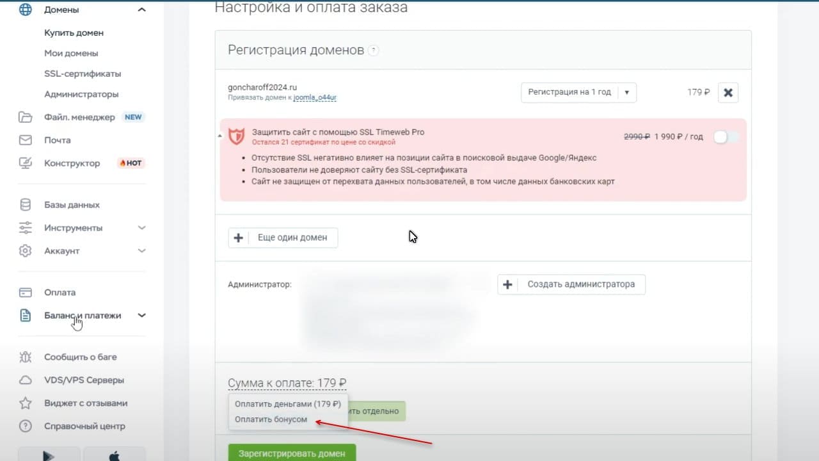Open Сумма к оплате payment options
The width and height of the screenshot is (819, 461).
click(x=287, y=383)
